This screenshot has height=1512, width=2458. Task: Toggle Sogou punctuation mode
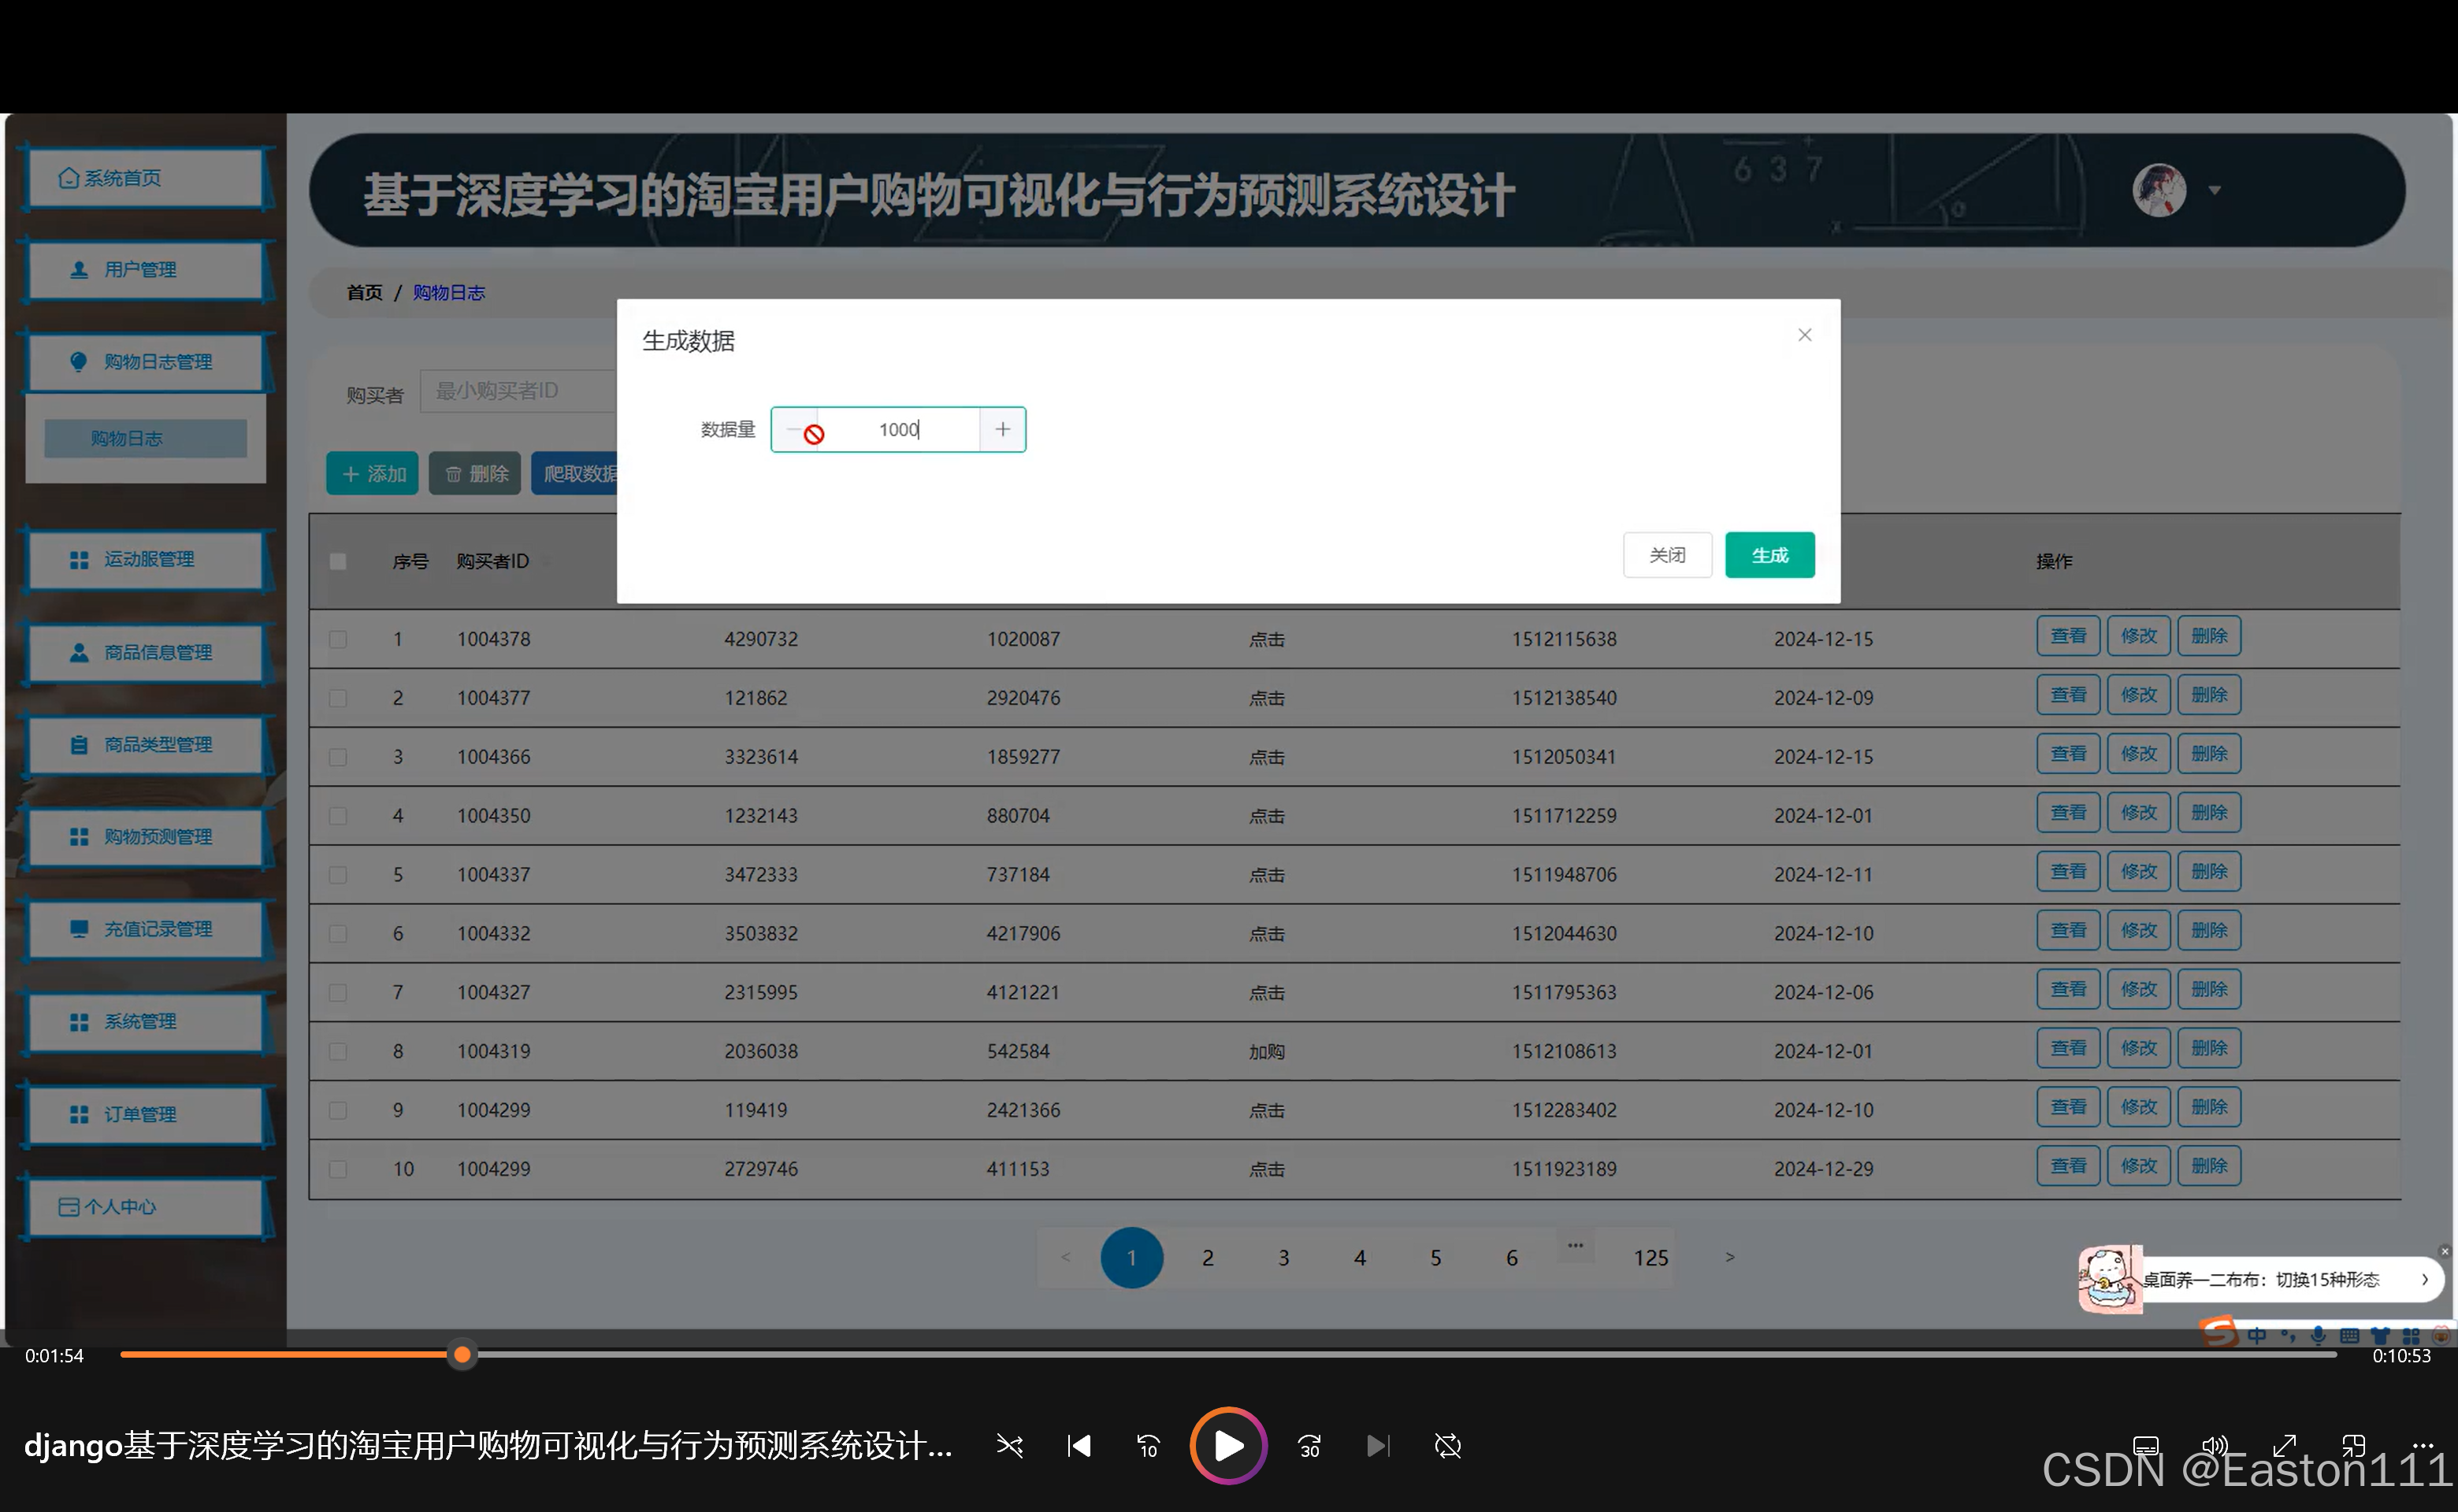2288,1336
